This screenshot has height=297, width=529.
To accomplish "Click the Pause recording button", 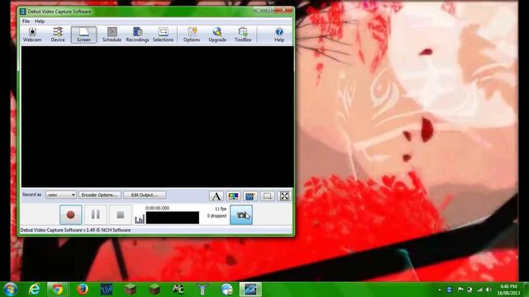I will (96, 214).
